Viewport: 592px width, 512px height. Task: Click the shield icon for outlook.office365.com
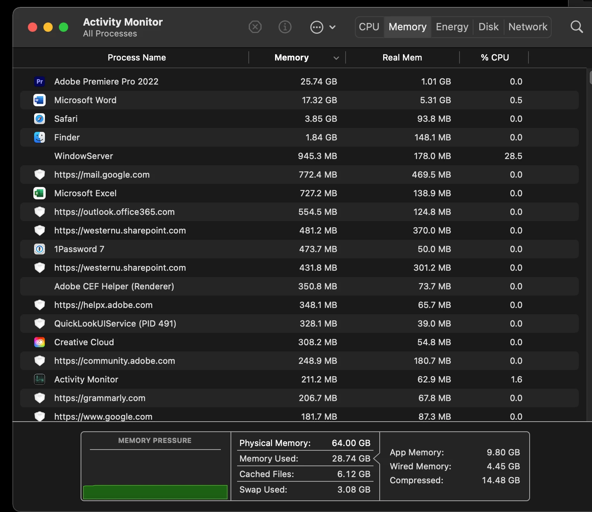coord(40,212)
